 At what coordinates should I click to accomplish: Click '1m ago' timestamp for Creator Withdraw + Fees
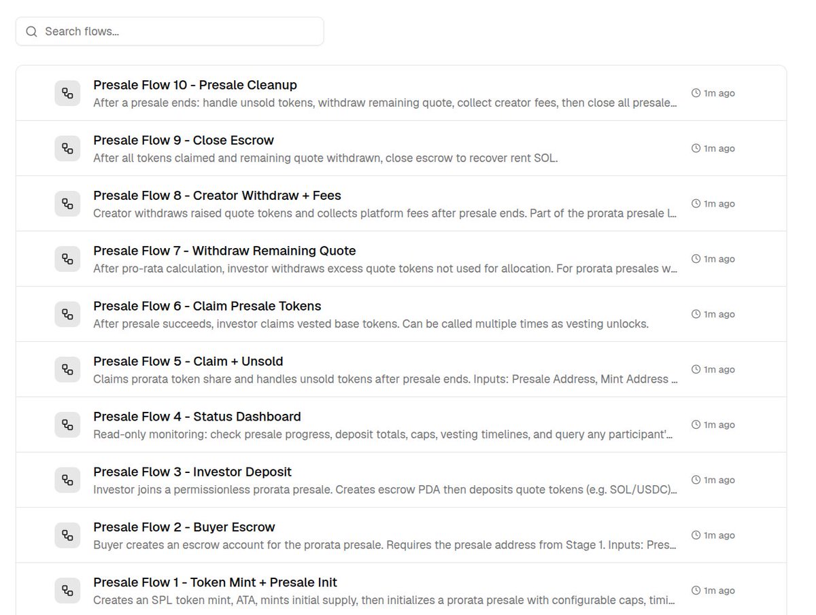tap(719, 203)
